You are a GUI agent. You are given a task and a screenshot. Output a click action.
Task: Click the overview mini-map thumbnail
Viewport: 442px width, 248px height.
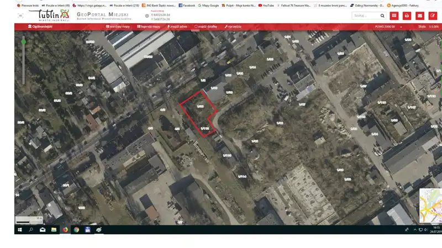tap(430, 205)
